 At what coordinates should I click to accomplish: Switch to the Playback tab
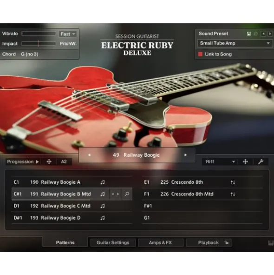click(x=209, y=242)
